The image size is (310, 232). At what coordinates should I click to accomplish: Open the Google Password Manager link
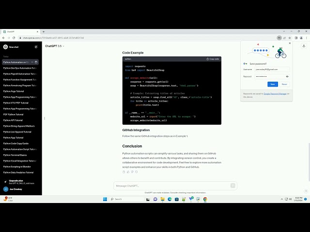[x=275, y=94]
